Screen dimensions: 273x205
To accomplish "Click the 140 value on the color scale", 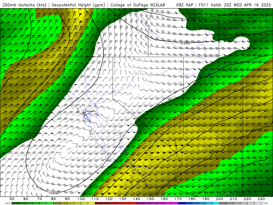I will click(x=136, y=199).
